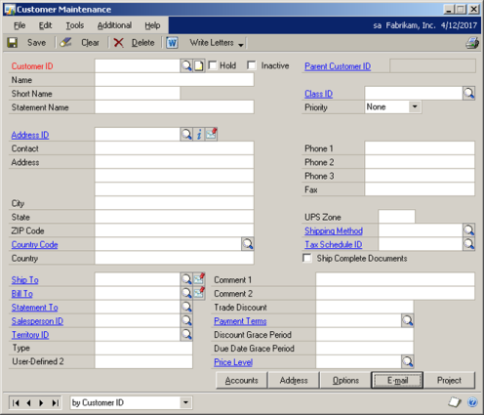
Task: Open the by Customer ID sort dropdown
Action: (185, 402)
